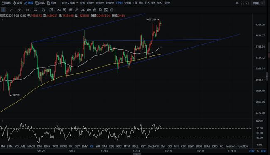Click the hide drawings icon
The width and height of the screenshot is (270, 155).
click(88, 10)
